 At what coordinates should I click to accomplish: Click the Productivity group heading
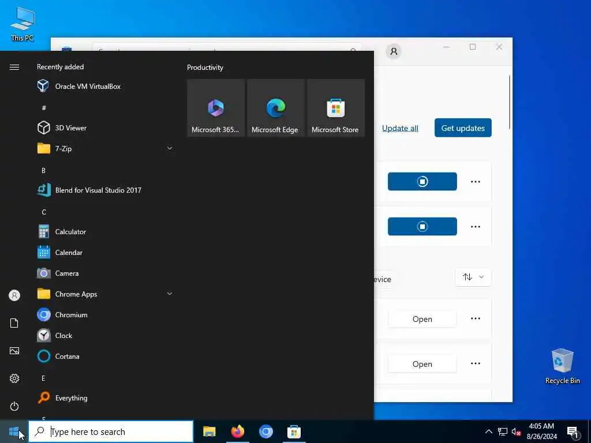point(205,67)
